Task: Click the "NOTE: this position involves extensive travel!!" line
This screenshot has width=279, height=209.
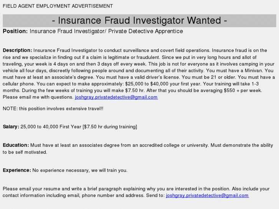Action: 53,109
